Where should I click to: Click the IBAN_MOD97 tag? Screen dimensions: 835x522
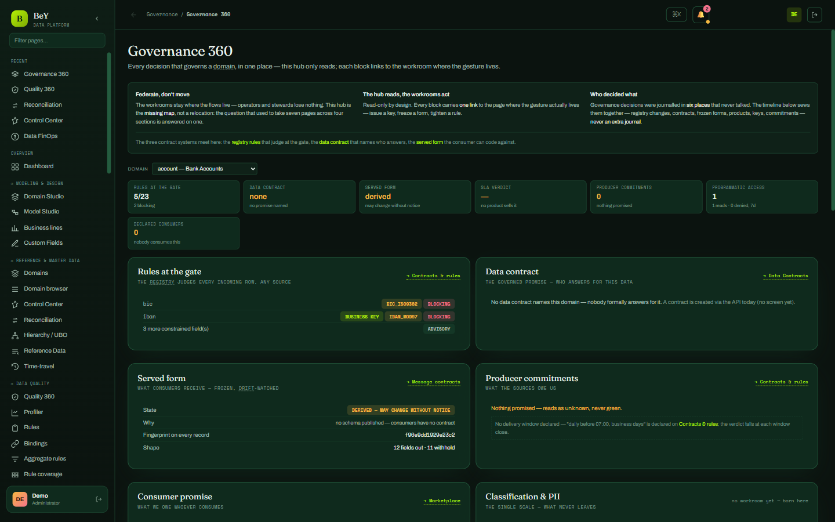click(x=403, y=317)
